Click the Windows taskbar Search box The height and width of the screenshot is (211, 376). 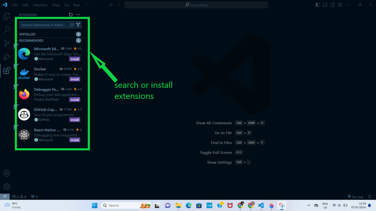[x=126, y=205]
